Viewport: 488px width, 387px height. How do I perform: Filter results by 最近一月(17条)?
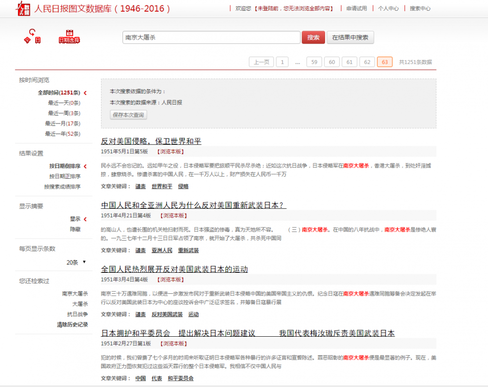(x=62, y=123)
